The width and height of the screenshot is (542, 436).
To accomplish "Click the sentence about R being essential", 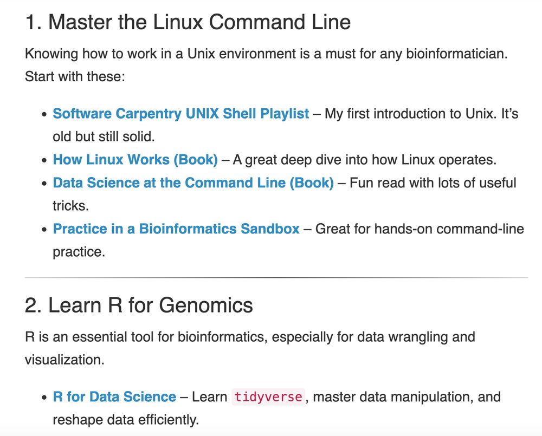I will [x=250, y=348].
